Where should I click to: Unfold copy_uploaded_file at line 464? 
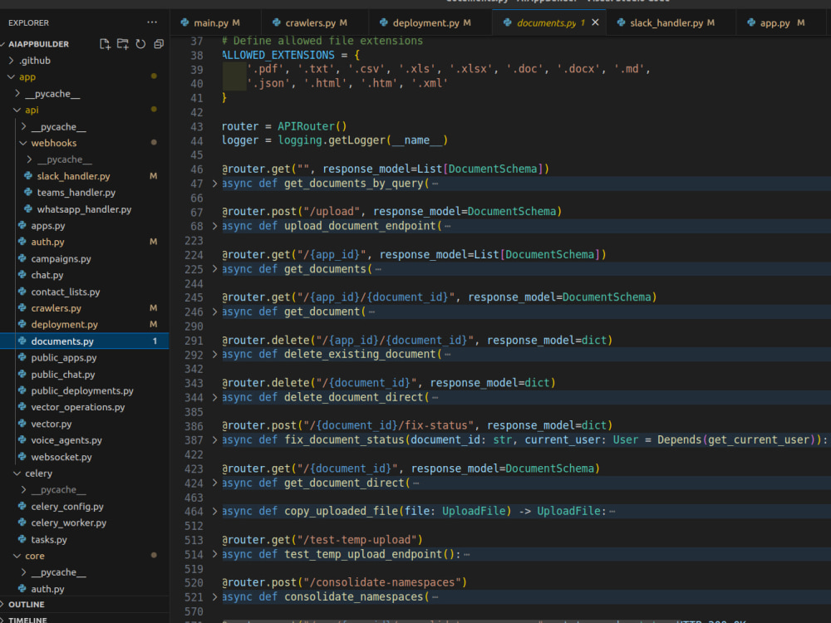(214, 511)
